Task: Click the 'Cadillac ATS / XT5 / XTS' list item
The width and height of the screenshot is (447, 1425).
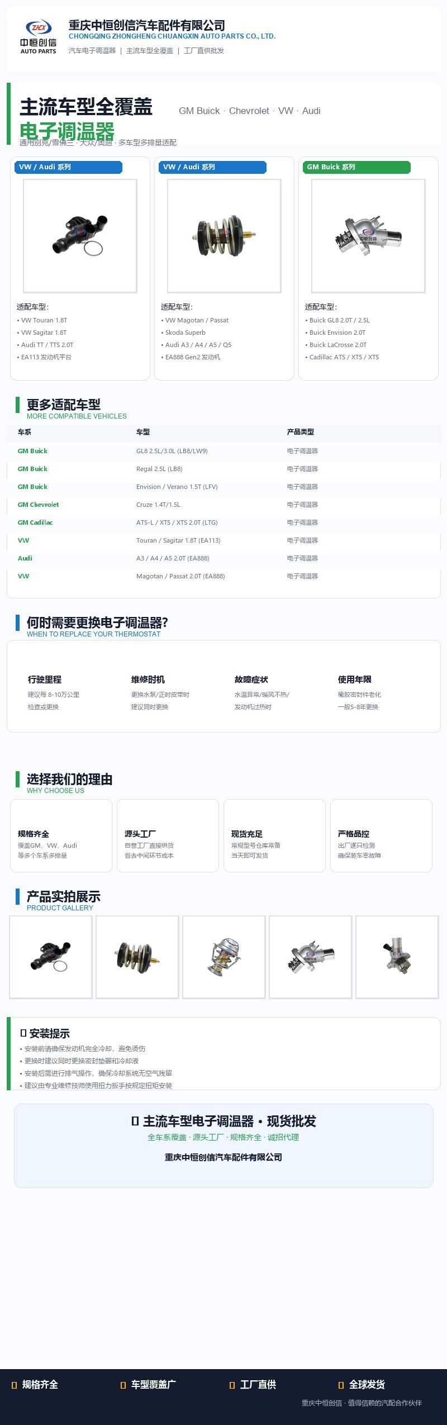Action: tap(344, 357)
